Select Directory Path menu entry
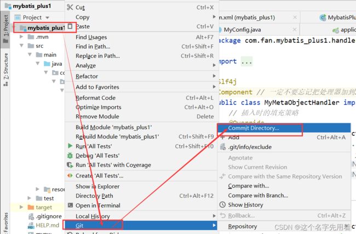The width and height of the screenshot is (356, 234). tap(141, 196)
